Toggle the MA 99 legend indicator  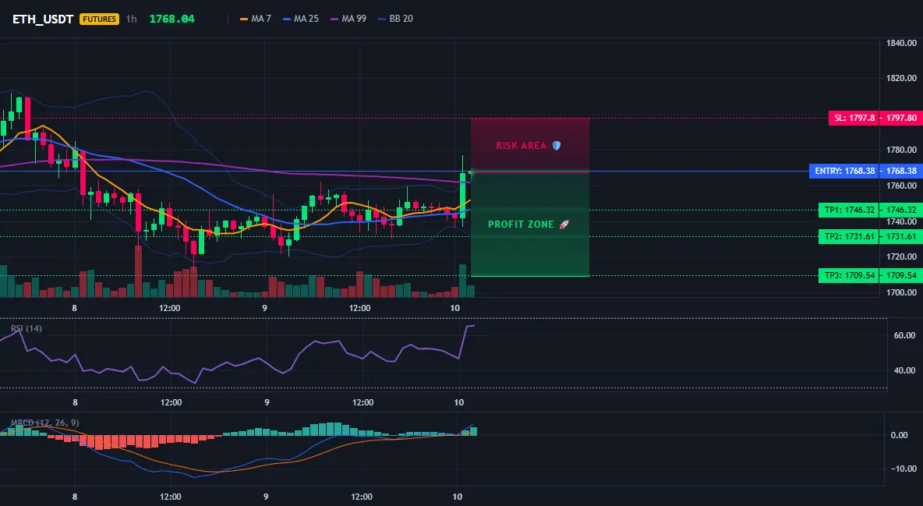(x=348, y=19)
